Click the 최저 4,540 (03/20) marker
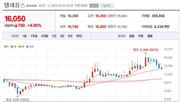 tap(18, 100)
